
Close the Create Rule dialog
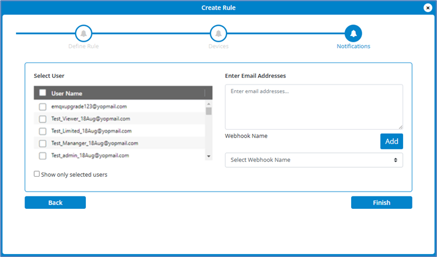[x=427, y=8]
